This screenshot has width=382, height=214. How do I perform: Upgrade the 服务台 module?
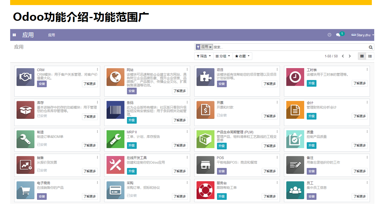(221, 196)
